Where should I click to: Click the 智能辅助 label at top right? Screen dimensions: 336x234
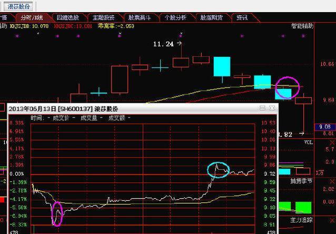coord(302,26)
